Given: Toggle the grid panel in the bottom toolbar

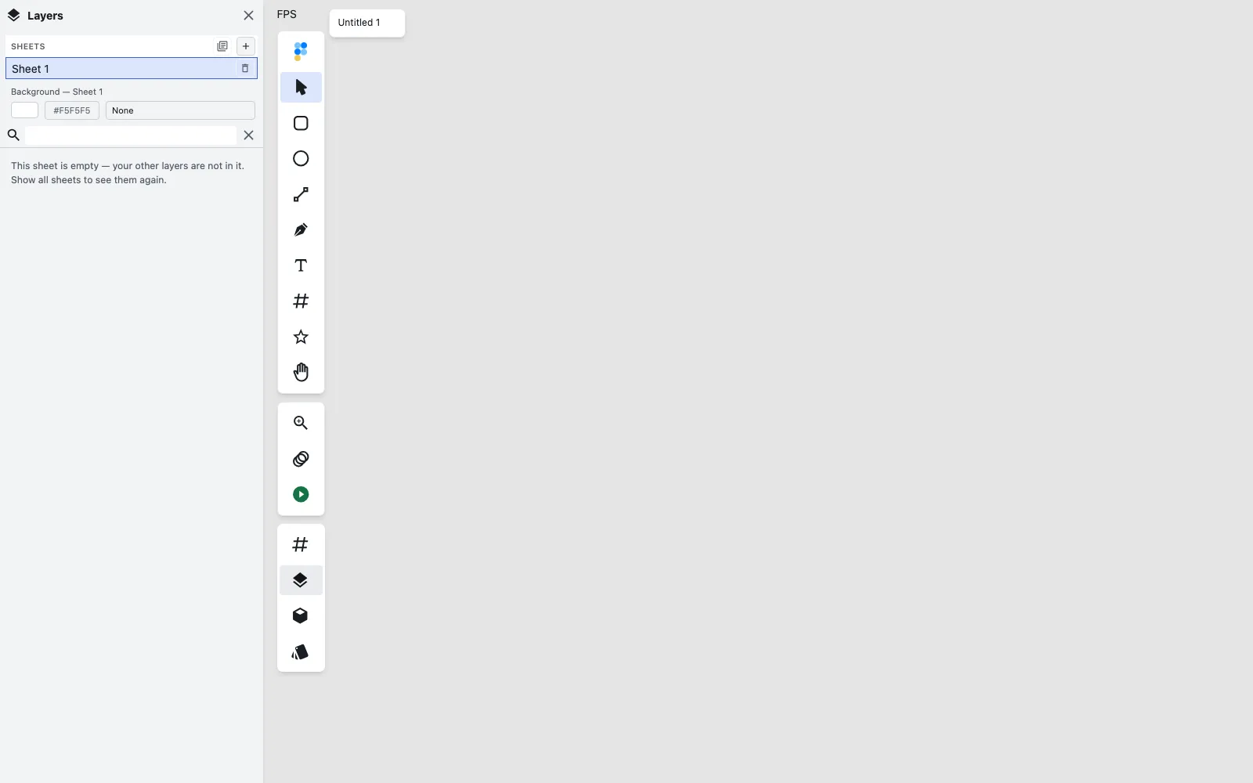Looking at the screenshot, I should click(x=300, y=544).
